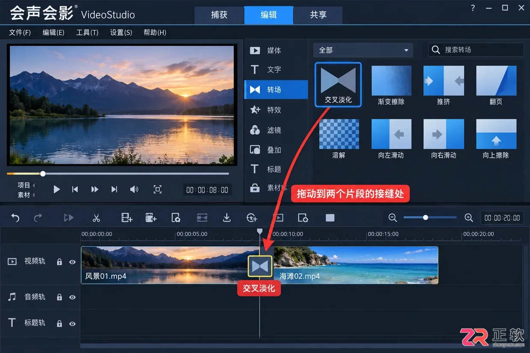Toggle lock on 音频轨 track
This screenshot has width=530, height=353.
tap(60, 297)
